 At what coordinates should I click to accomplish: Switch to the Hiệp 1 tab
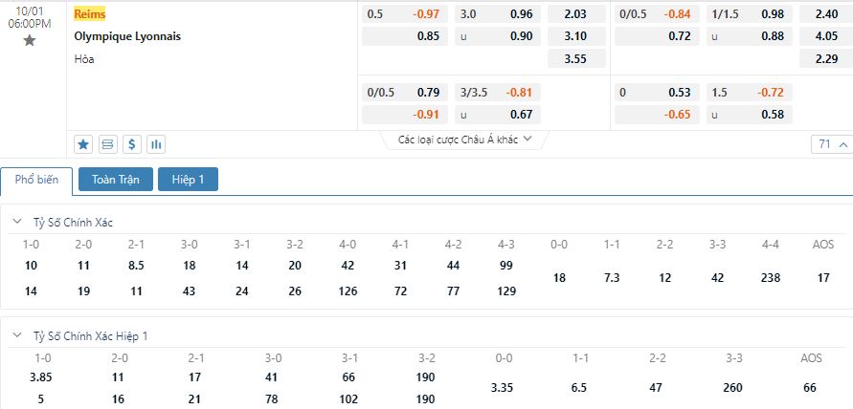pyautogui.click(x=188, y=180)
